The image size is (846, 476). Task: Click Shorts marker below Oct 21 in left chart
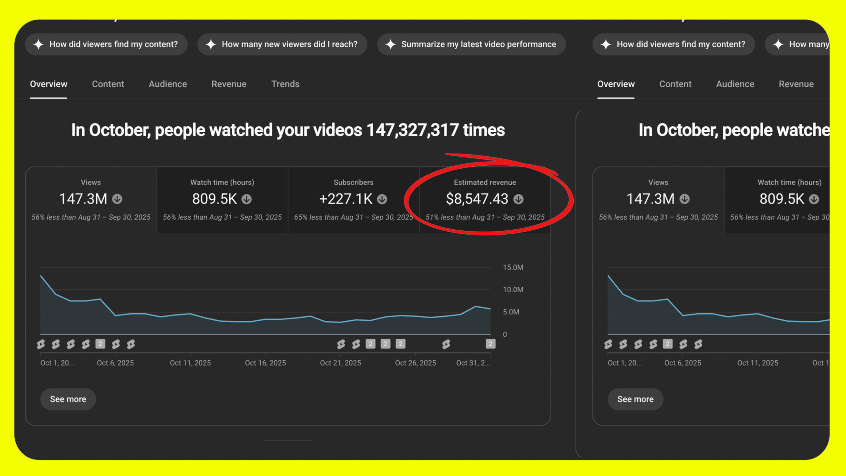click(341, 344)
